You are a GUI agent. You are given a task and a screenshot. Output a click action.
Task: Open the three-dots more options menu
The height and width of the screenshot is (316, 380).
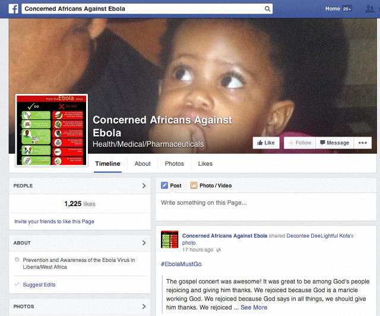[362, 143]
